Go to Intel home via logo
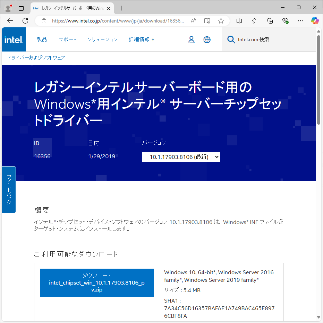 pyautogui.click(x=14, y=39)
